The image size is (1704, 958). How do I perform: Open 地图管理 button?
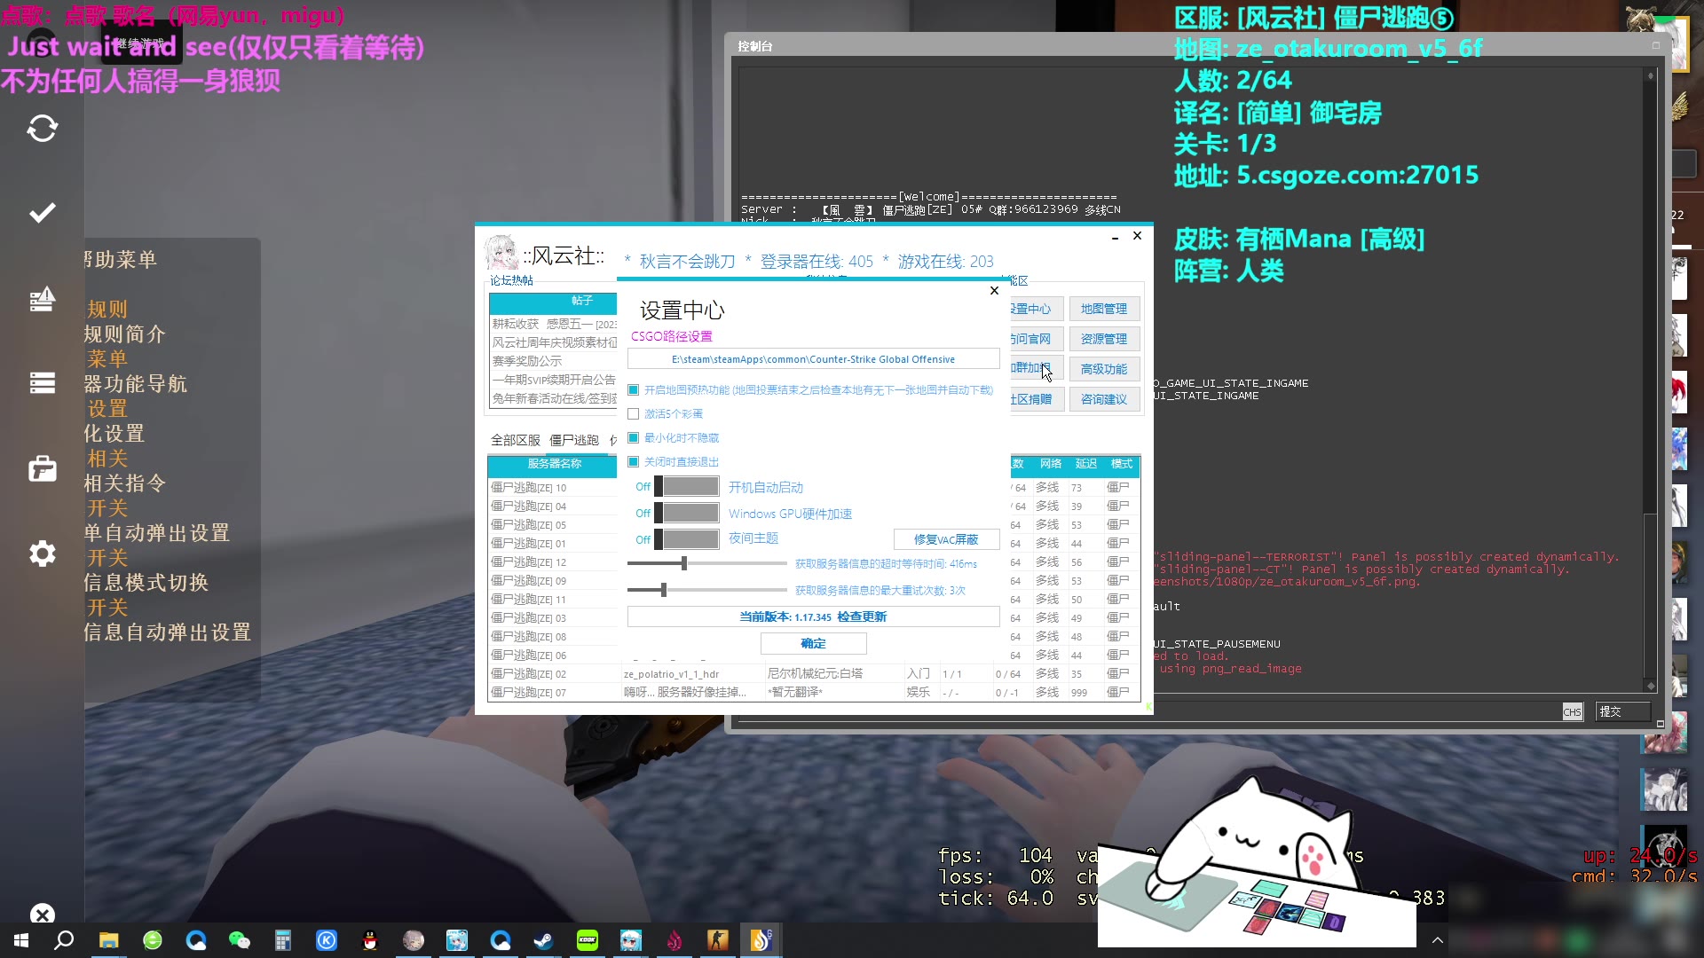point(1104,309)
